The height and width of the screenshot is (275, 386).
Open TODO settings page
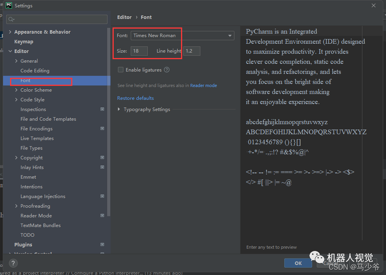tap(27, 235)
